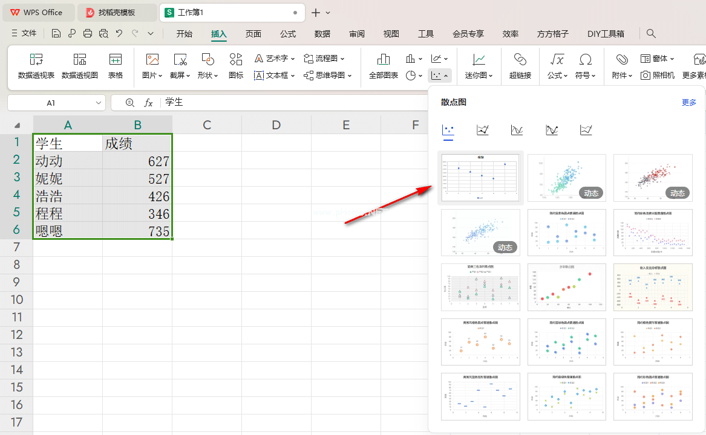
Task: Open the new tab dropdown arrow
Action: (x=328, y=13)
